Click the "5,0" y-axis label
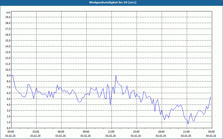223x139 pixels. 8,99
